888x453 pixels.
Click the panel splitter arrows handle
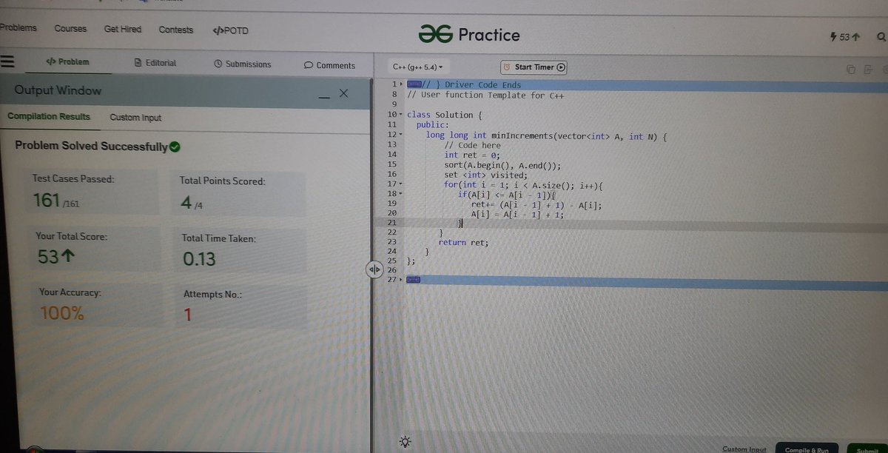click(374, 269)
